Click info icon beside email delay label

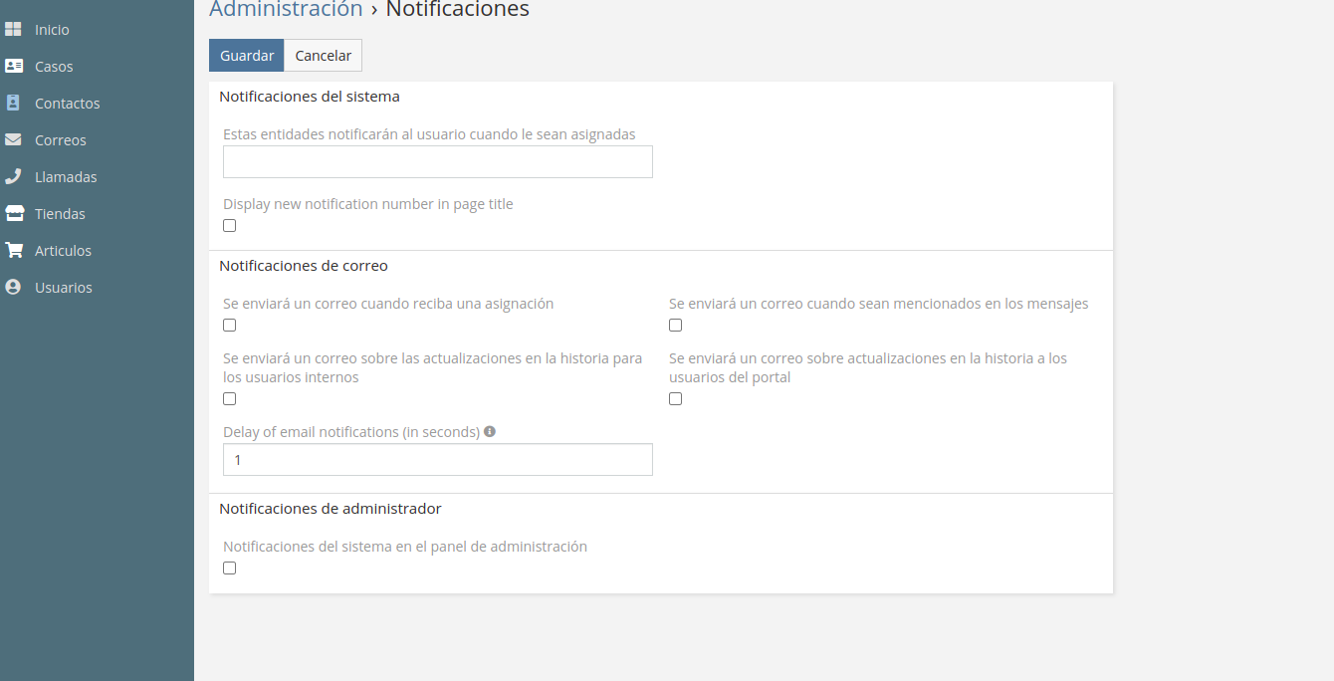(x=490, y=432)
